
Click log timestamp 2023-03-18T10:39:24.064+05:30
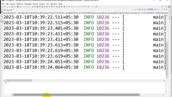(x=41, y=67)
